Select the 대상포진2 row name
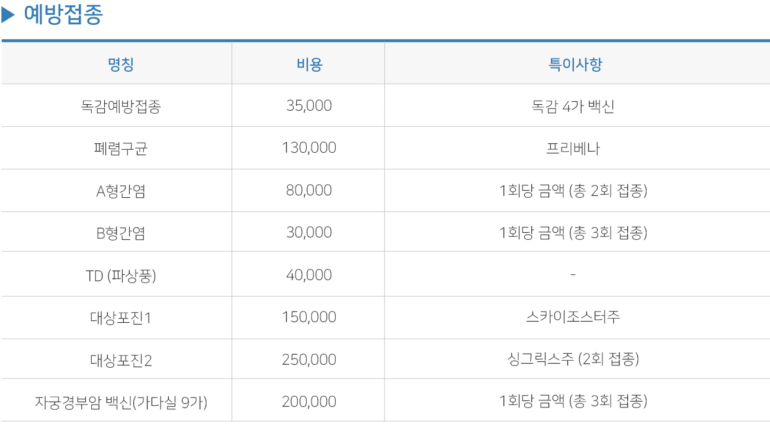Screen dimensions: 770x430 [121, 360]
